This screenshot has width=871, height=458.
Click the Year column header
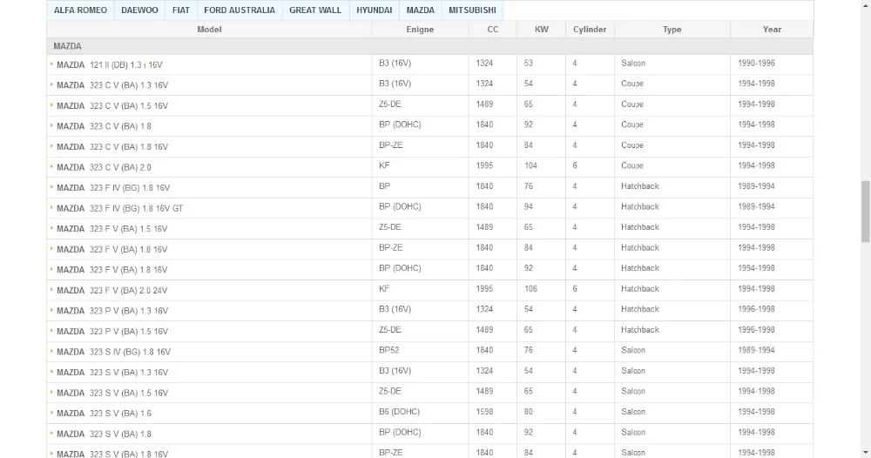pos(772,30)
